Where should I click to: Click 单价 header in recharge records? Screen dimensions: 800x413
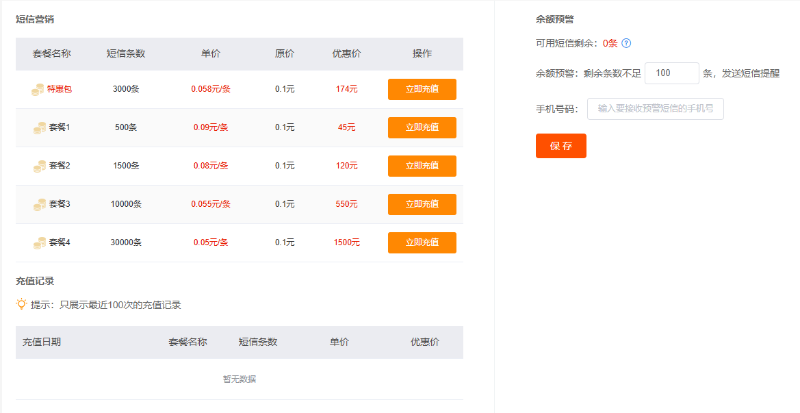(339, 342)
